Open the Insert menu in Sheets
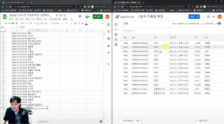The image size is (224, 124). [27, 19]
